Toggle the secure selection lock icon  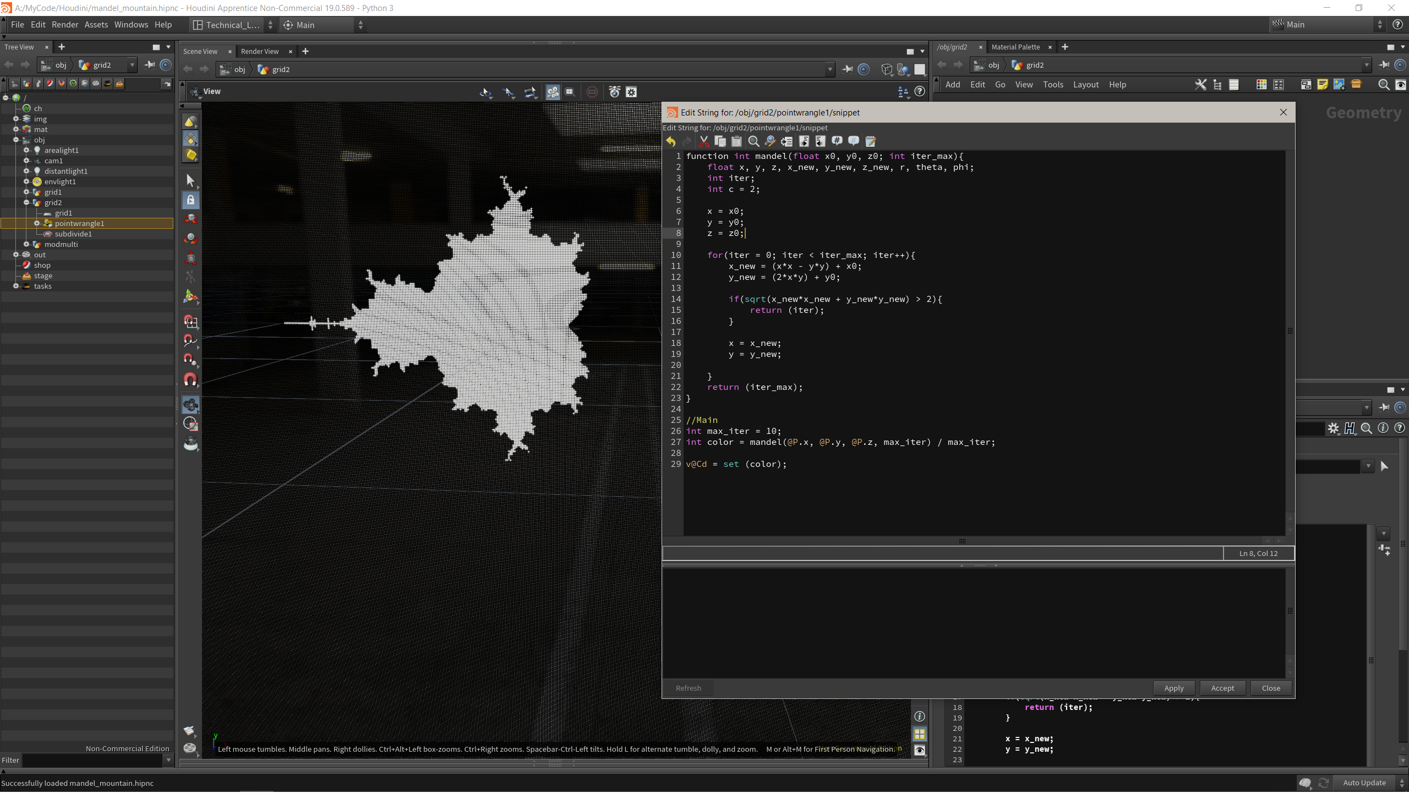coord(190,200)
